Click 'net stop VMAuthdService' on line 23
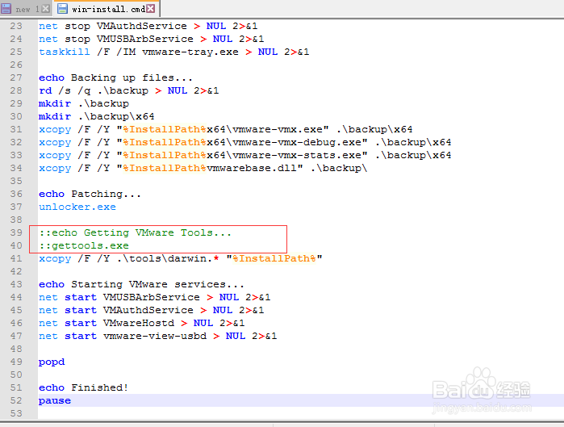This screenshot has width=564, height=427. [x=113, y=26]
